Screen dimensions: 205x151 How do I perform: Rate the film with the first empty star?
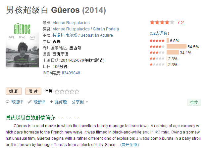[x=57, y=92]
